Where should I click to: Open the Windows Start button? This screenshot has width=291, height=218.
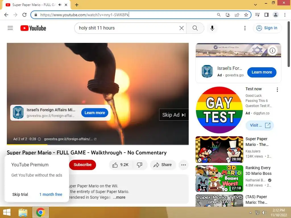pos(7,212)
